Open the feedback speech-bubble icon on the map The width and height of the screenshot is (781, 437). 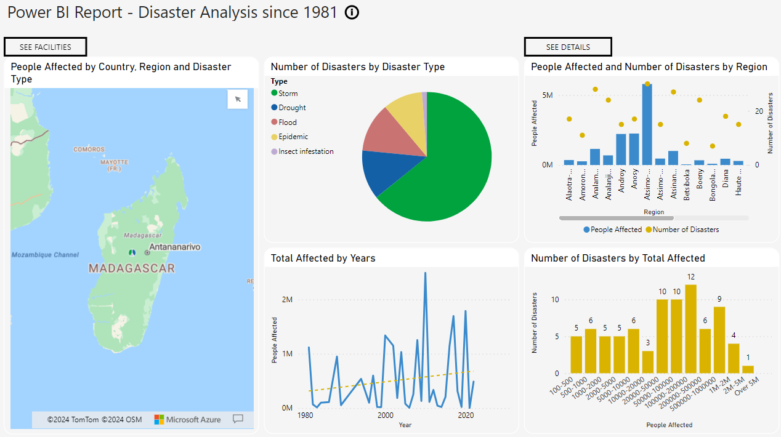tap(238, 419)
